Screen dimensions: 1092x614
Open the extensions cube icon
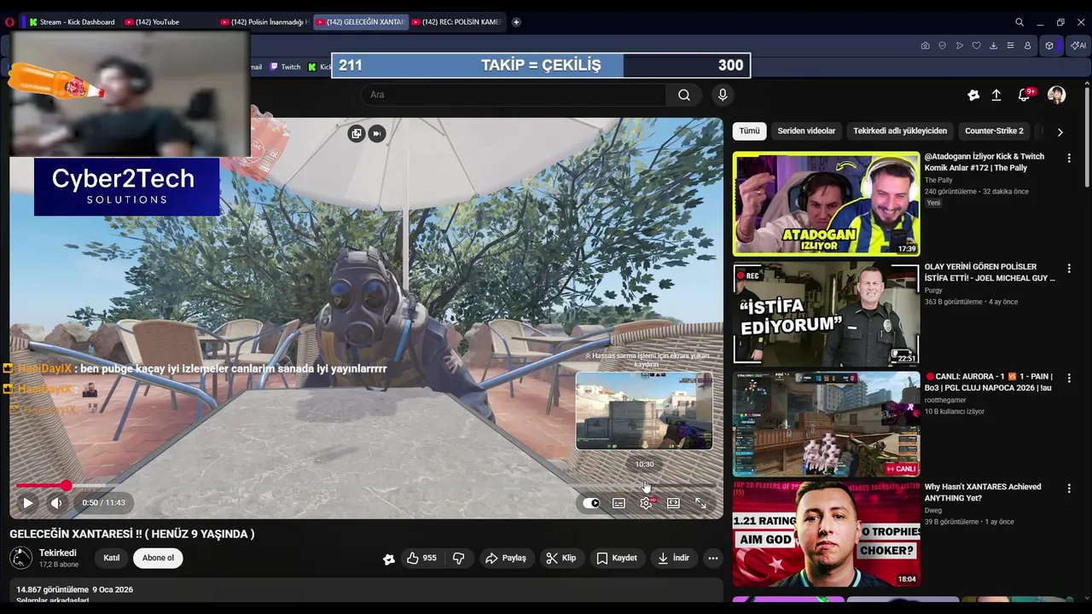tap(1049, 46)
